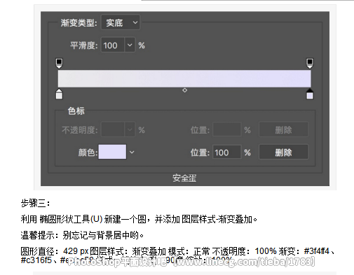Click the color code #c316f5 text
Image resolution: width=354 pixels, height=275 pixels.
click(36, 260)
